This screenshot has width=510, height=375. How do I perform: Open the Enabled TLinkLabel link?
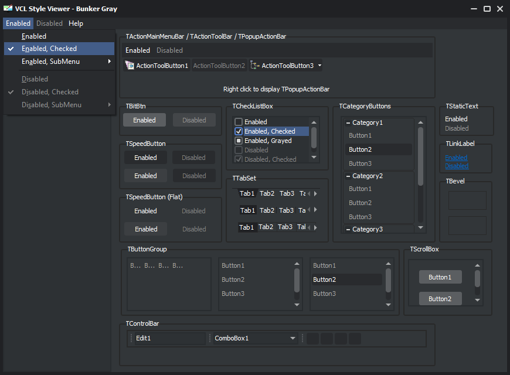[456, 158]
